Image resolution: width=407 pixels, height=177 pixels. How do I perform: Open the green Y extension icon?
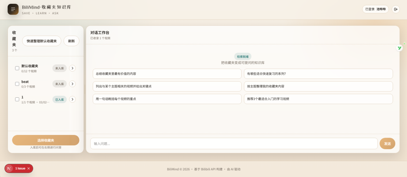[x=399, y=48]
